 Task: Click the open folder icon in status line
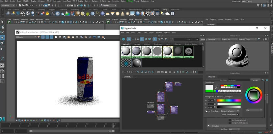(23, 5)
